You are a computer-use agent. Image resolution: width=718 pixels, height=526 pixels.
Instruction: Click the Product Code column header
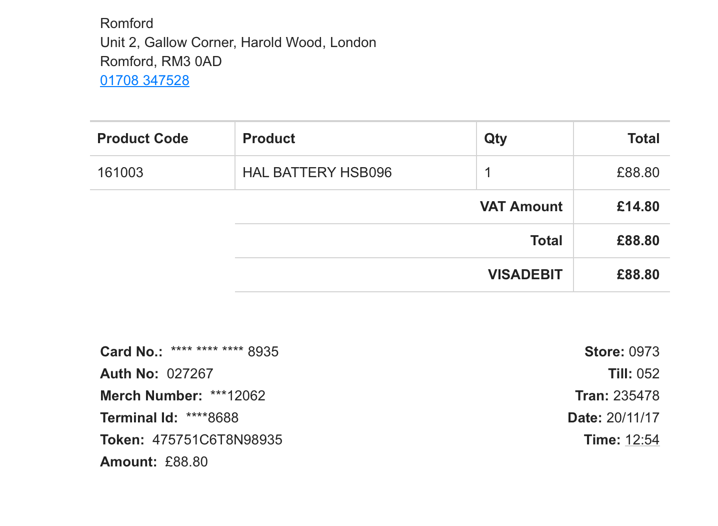(142, 139)
